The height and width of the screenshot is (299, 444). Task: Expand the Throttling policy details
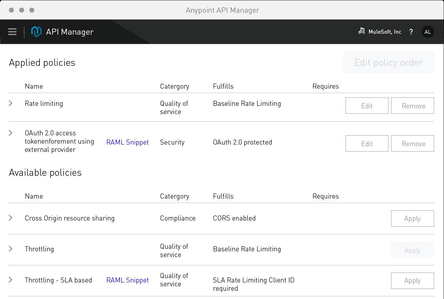click(10, 249)
